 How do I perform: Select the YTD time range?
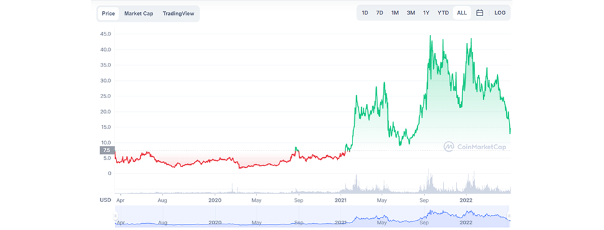(x=443, y=12)
